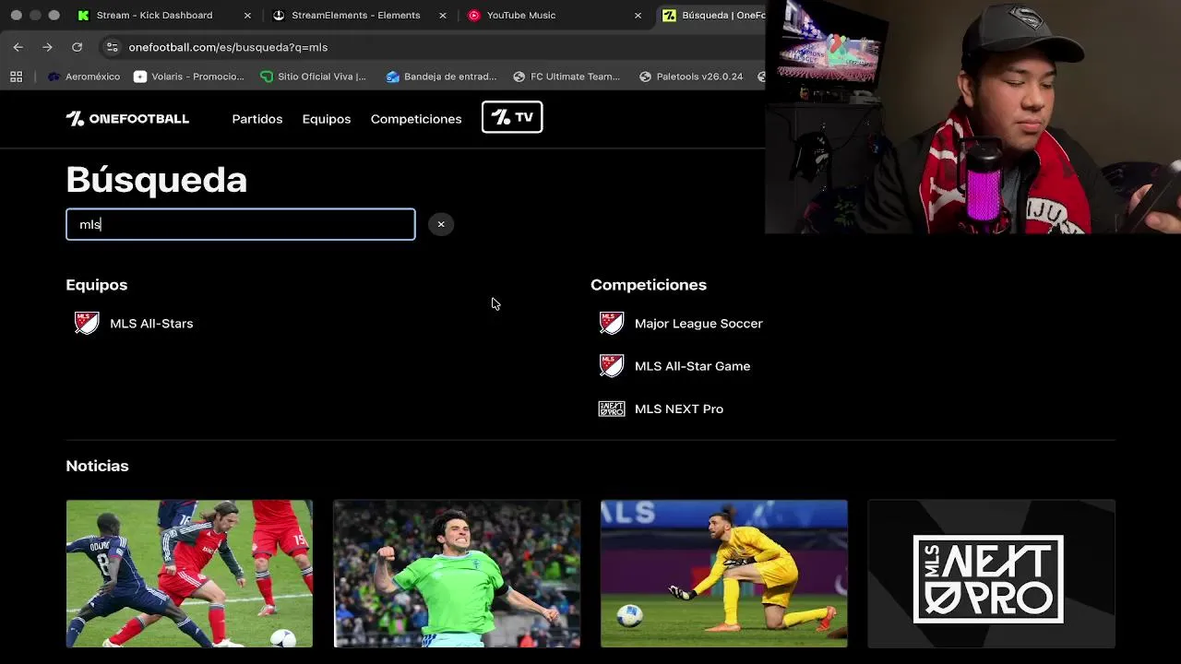Screen dimensions: 1181x664
Task: Open news thumbnail of goalkeeper in yellow
Action: coord(724,574)
